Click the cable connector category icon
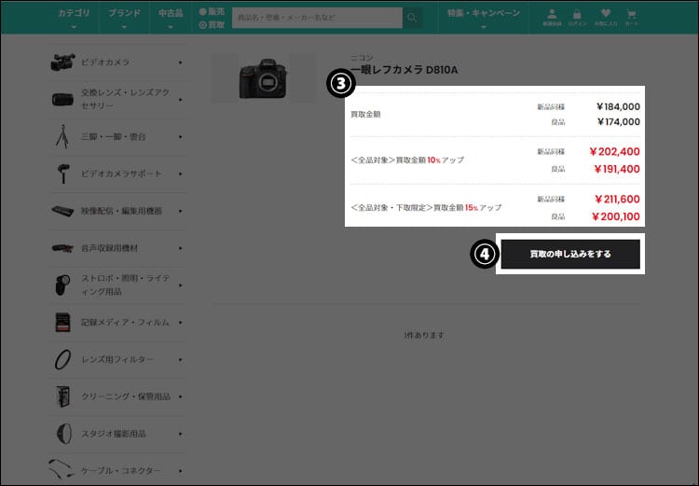This screenshot has width=699, height=486. point(62,469)
